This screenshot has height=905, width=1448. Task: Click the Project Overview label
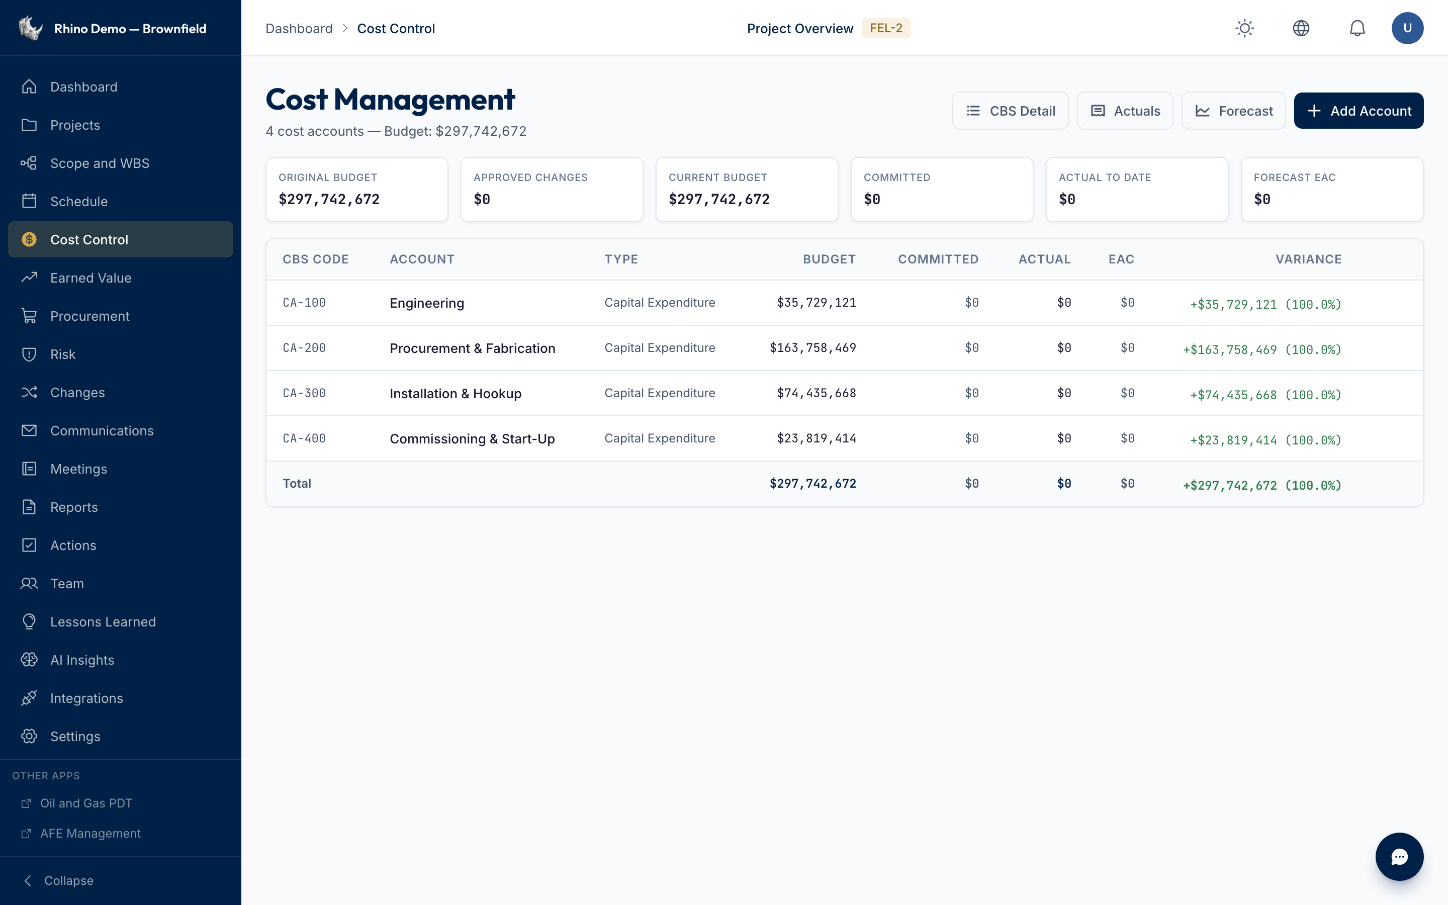tap(800, 28)
